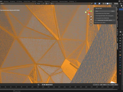
Task: Toggle proportional editing circle button
Action: coord(52,4)
